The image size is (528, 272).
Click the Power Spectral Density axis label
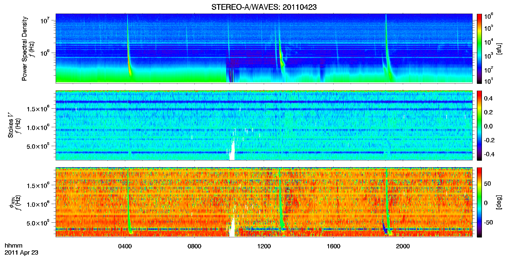pyautogui.click(x=24, y=49)
